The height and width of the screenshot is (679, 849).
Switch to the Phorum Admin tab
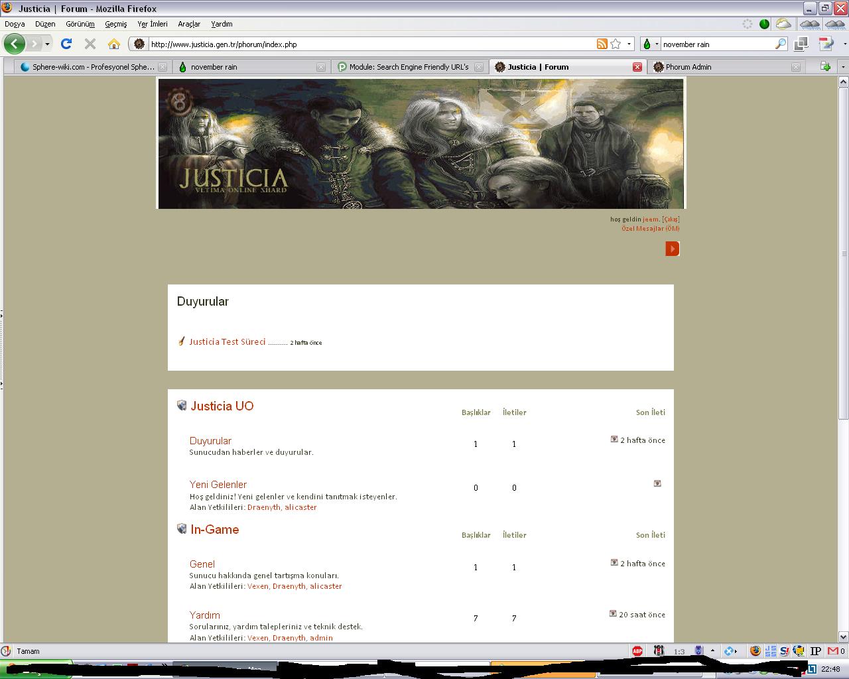click(726, 67)
